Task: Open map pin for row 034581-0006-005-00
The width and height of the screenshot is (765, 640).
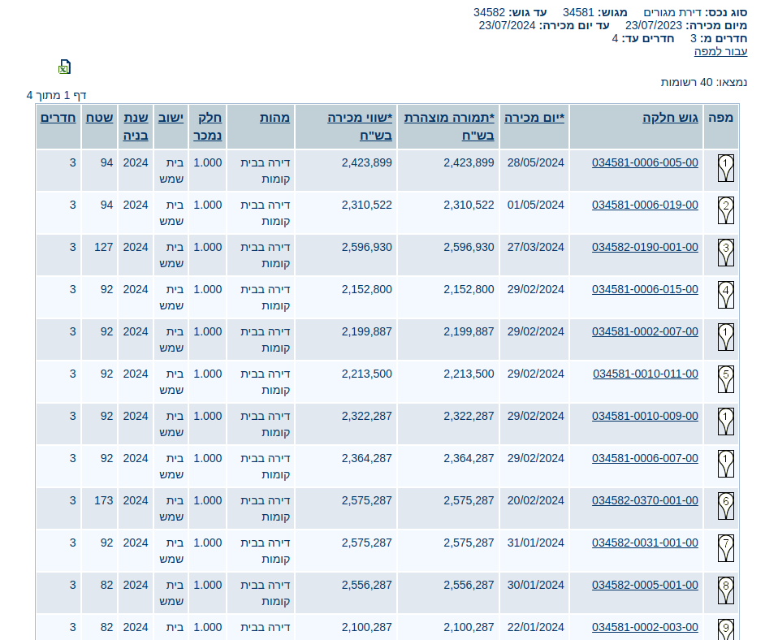Action: click(725, 168)
